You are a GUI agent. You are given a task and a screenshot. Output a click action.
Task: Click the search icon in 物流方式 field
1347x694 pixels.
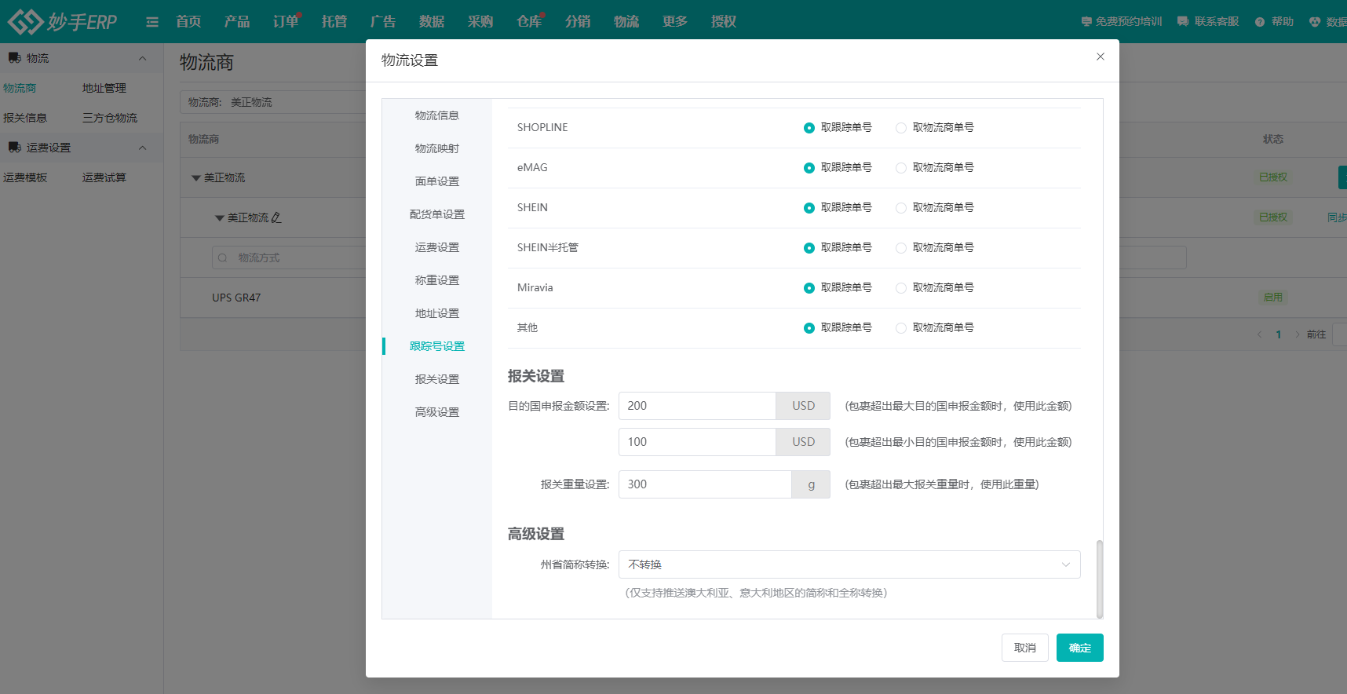223,258
